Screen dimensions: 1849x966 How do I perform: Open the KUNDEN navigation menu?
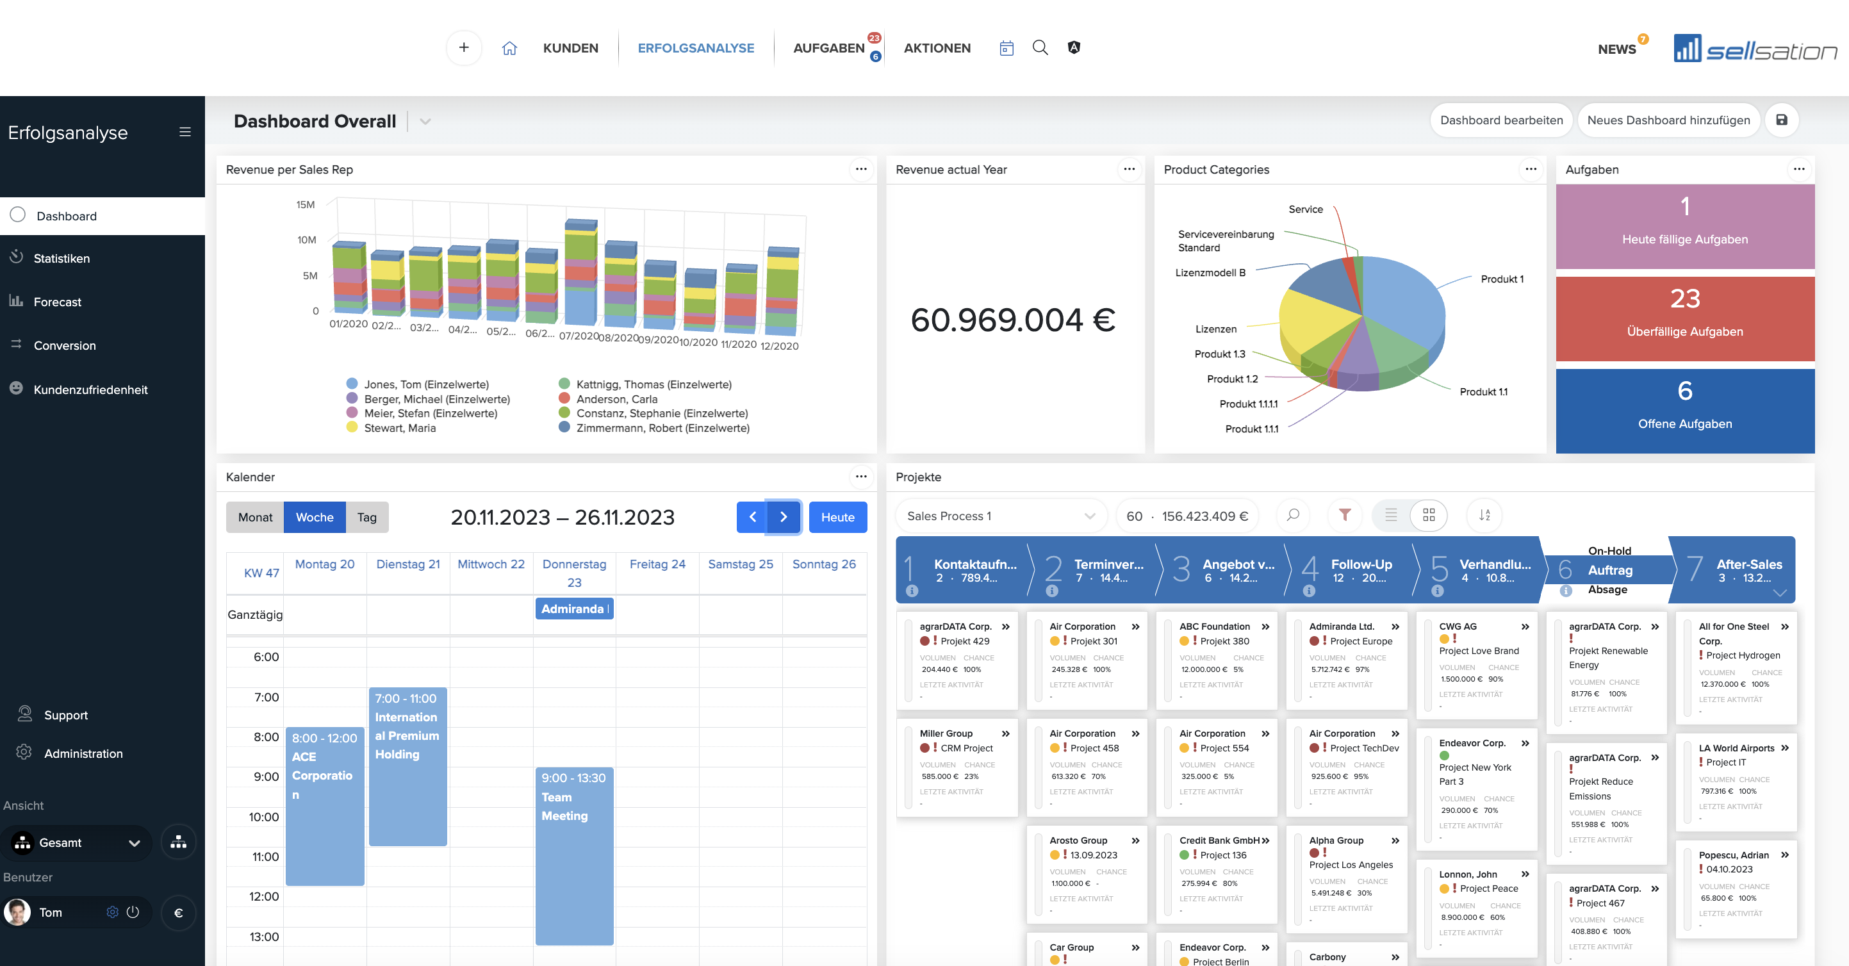coord(571,48)
